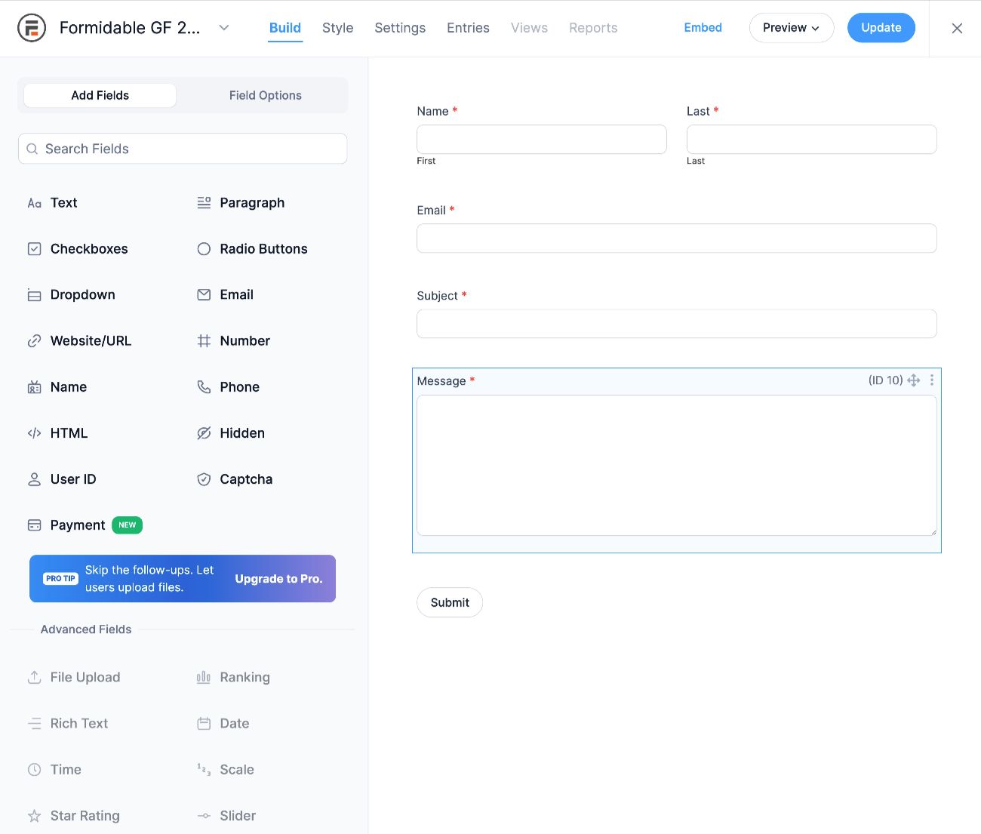Screen dimensions: 981x834
Task: Select the File Upload icon
Action: (35, 677)
